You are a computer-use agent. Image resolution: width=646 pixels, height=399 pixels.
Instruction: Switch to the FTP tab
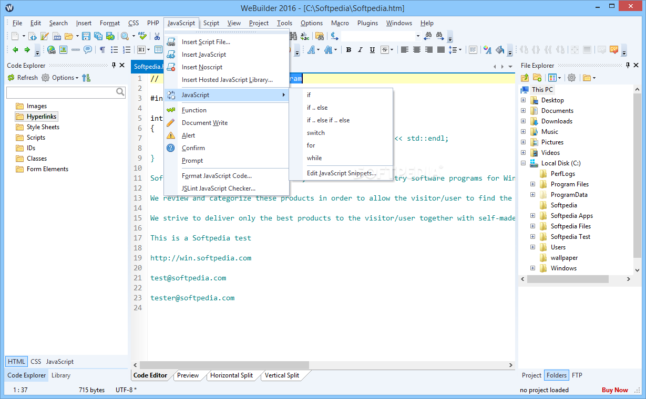coord(577,375)
